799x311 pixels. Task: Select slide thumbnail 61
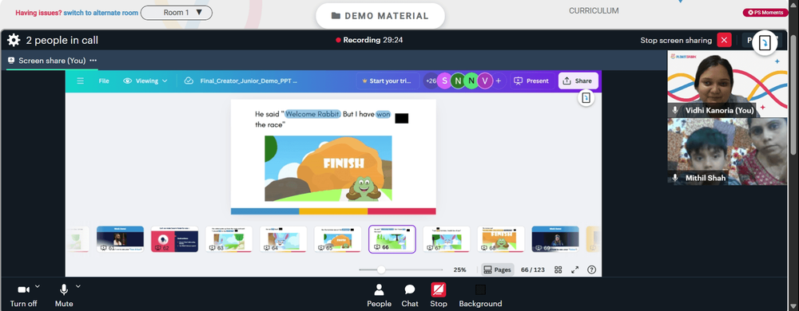(x=121, y=239)
